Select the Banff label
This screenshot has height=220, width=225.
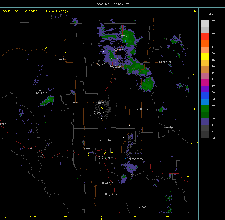(32, 148)
